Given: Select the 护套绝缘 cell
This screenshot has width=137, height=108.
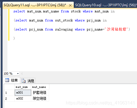Looking at the screenshot, I should pyautogui.click(x=40, y=93).
